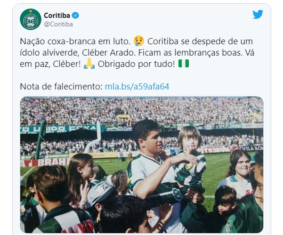Visit the @Coritiba handle
The width and height of the screenshot is (283, 235).
click(58, 24)
